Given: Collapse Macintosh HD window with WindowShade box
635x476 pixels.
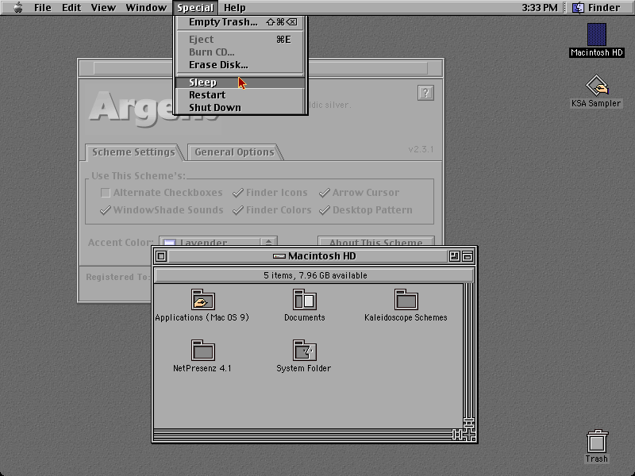Looking at the screenshot, I should [468, 255].
